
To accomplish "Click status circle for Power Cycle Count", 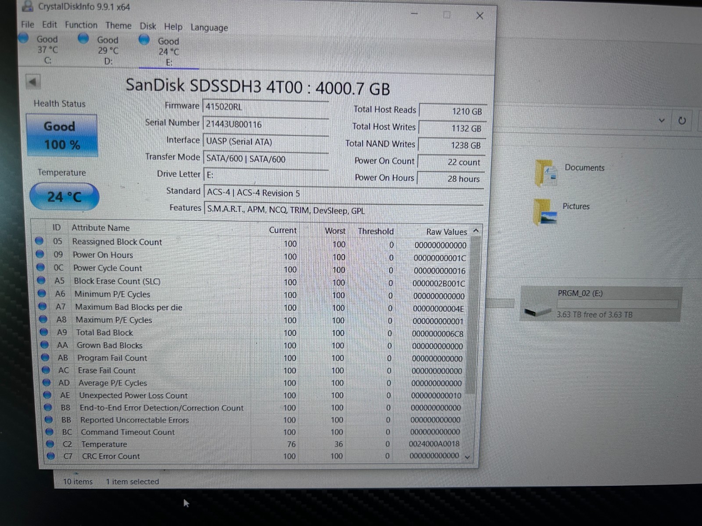I will pyautogui.click(x=40, y=267).
